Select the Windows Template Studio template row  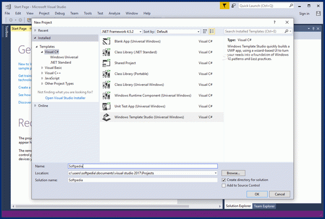(162, 117)
